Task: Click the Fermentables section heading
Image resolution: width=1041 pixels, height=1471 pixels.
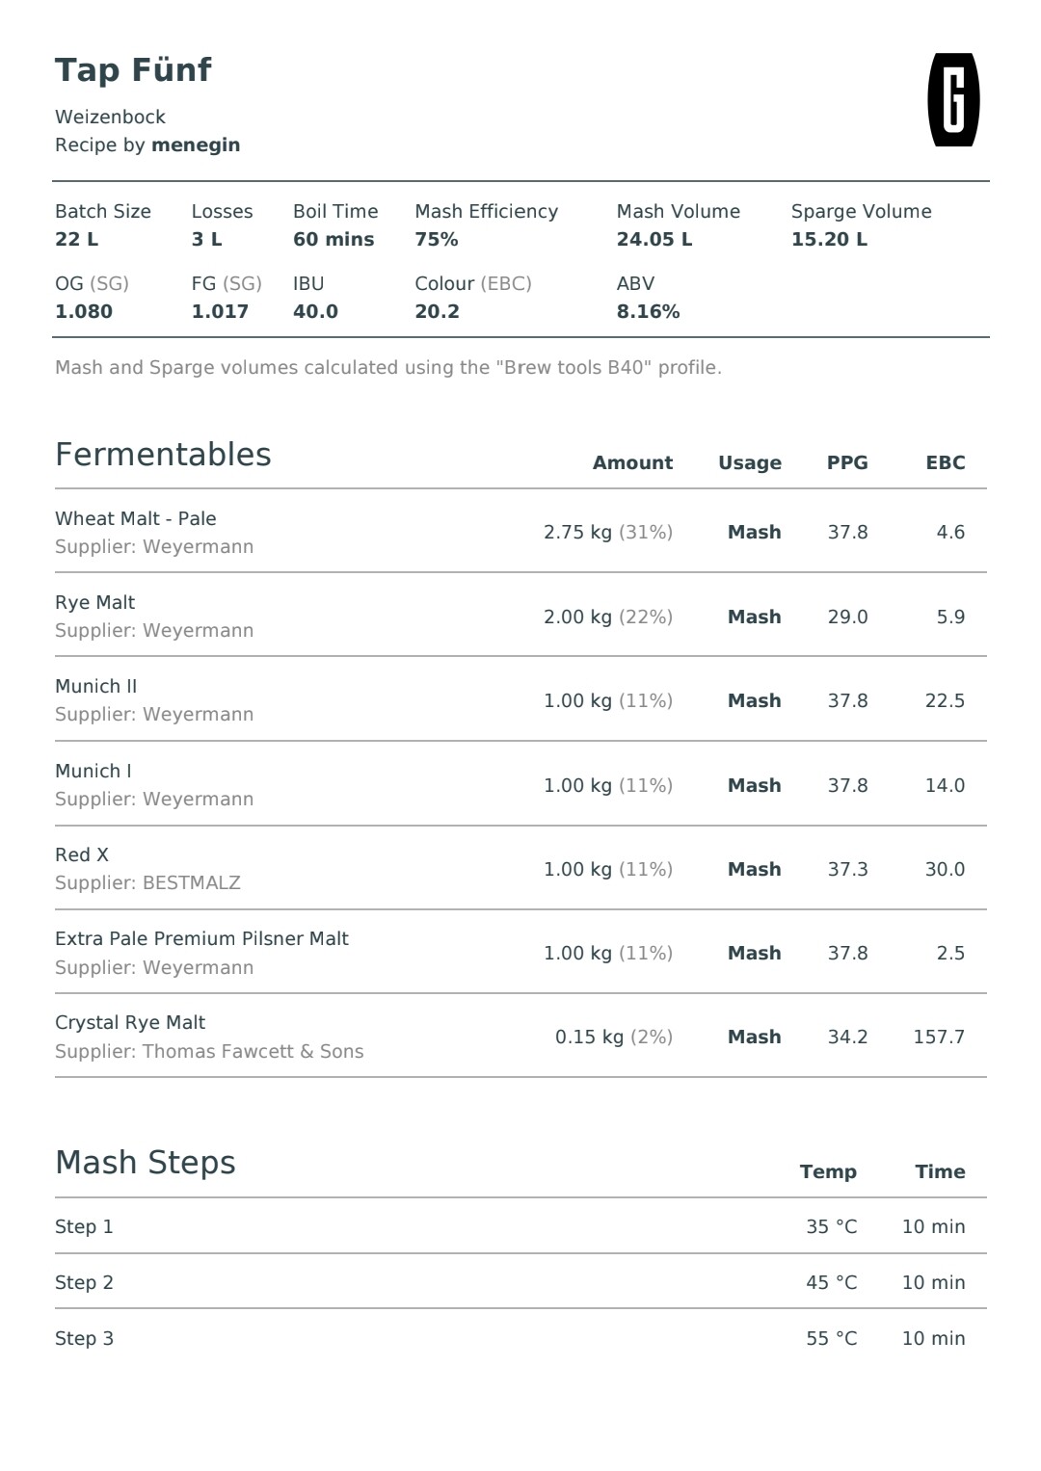Action: 163,455
